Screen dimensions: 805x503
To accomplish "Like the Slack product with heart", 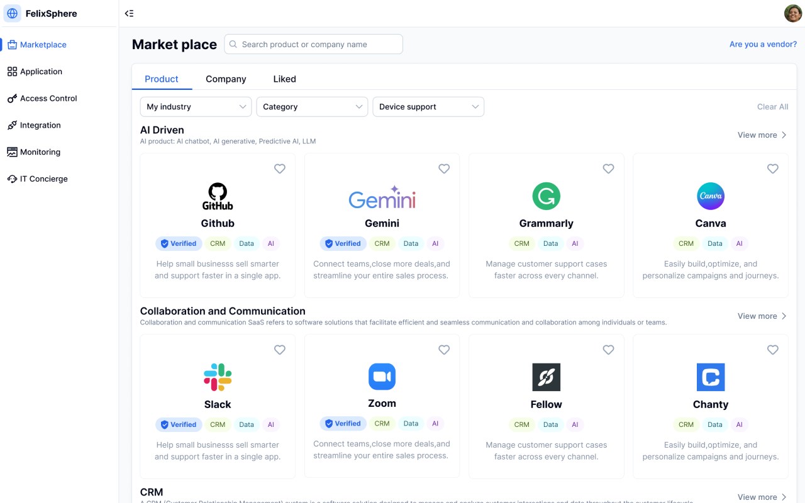I will click(x=280, y=350).
